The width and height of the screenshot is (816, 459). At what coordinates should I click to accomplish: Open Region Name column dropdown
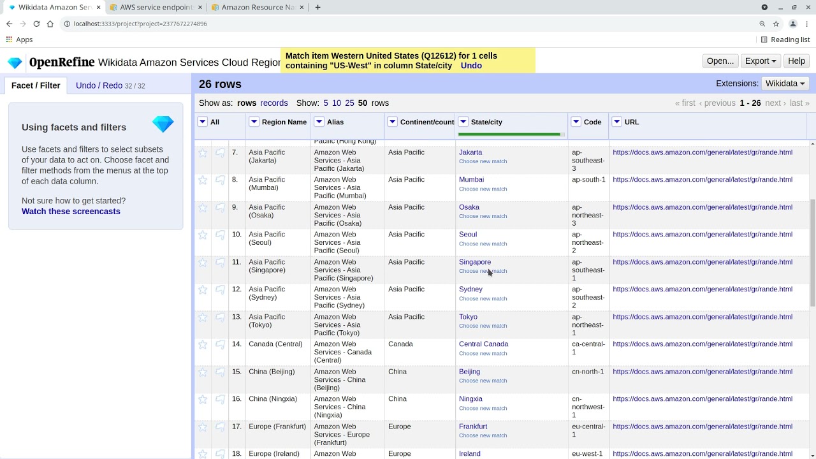click(254, 122)
